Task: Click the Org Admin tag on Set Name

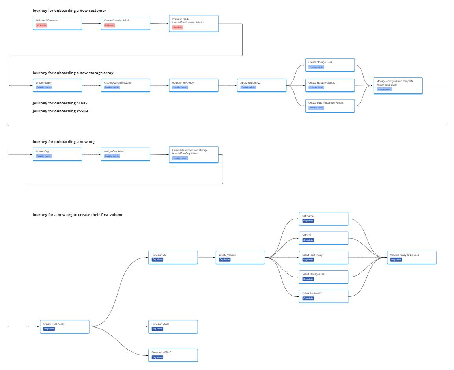Action: click(308, 221)
